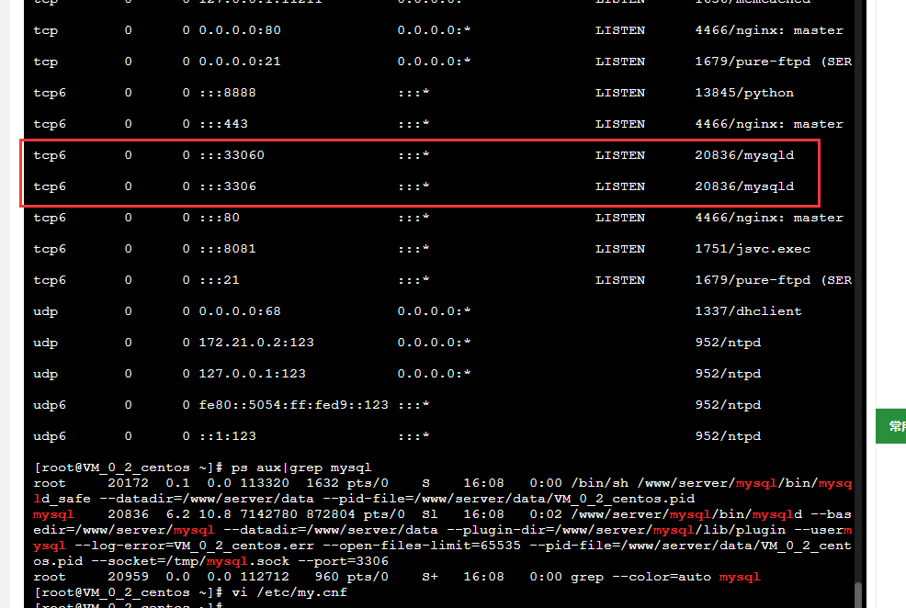Click PID 20959 in the ps output
906x608 pixels.
point(128,576)
